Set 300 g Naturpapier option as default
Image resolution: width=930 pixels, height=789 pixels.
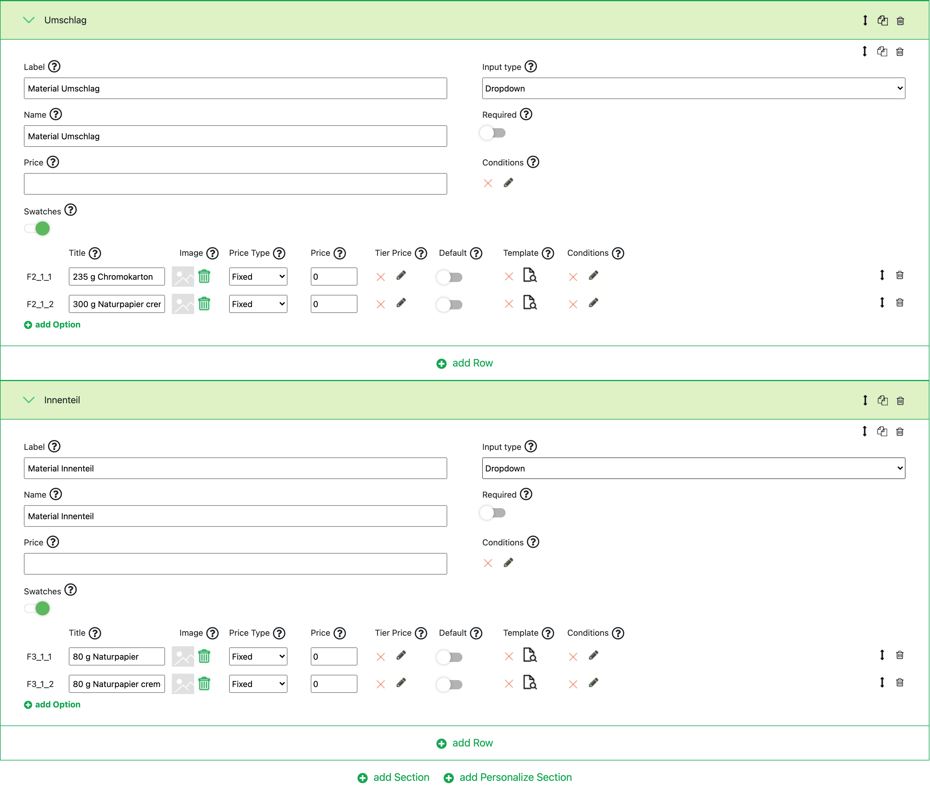[449, 304]
